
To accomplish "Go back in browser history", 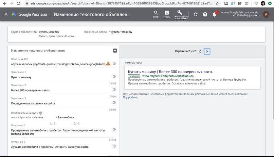I will [5, 3].
